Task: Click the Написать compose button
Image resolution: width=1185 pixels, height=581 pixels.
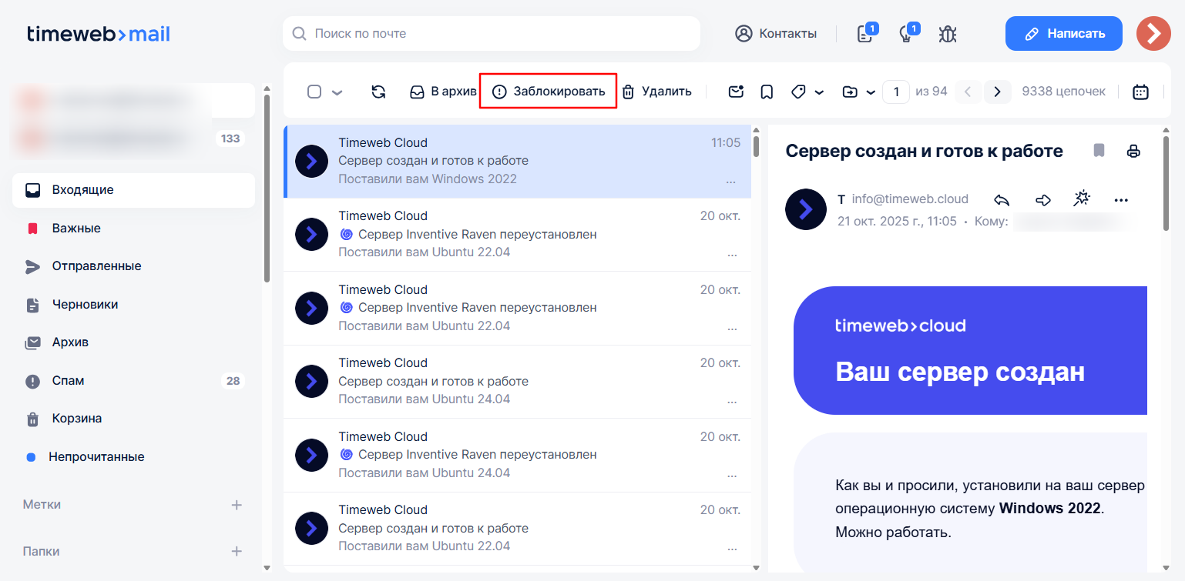Action: pyautogui.click(x=1063, y=34)
